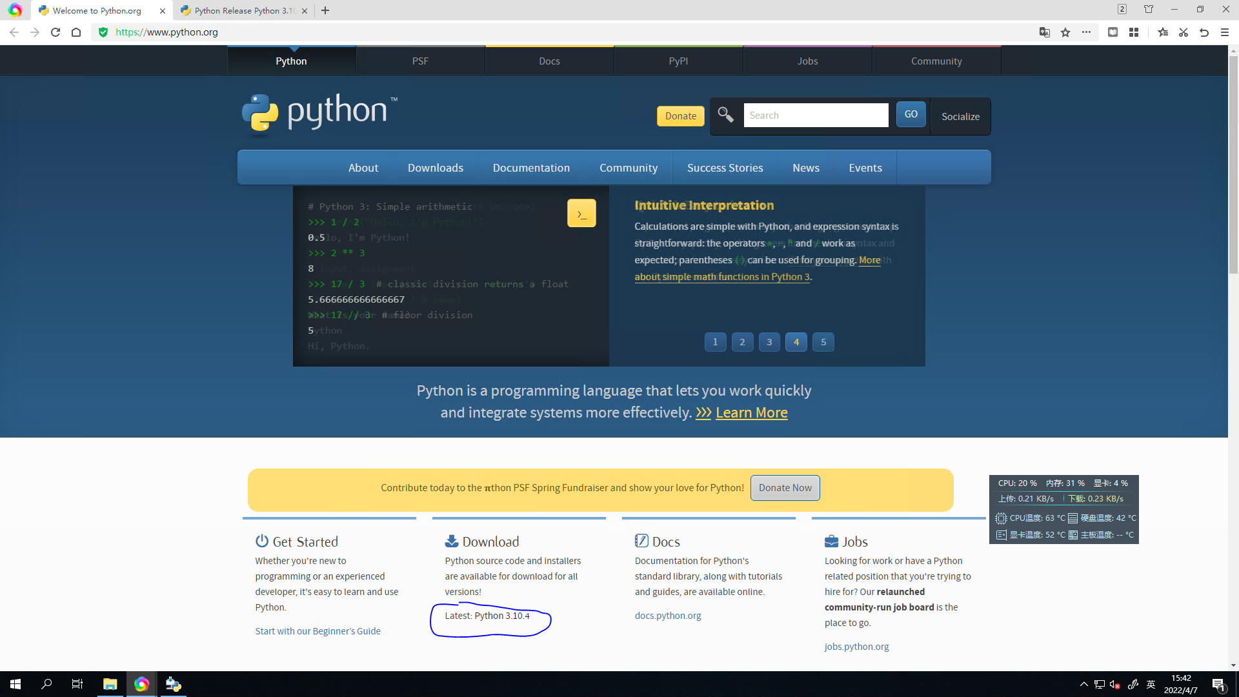Open the browser hamburger menu

coord(1225,32)
